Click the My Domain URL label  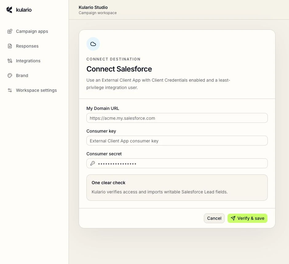point(103,108)
